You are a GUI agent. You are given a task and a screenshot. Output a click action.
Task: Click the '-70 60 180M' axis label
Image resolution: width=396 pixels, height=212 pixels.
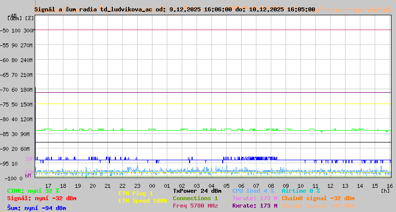click(16, 90)
